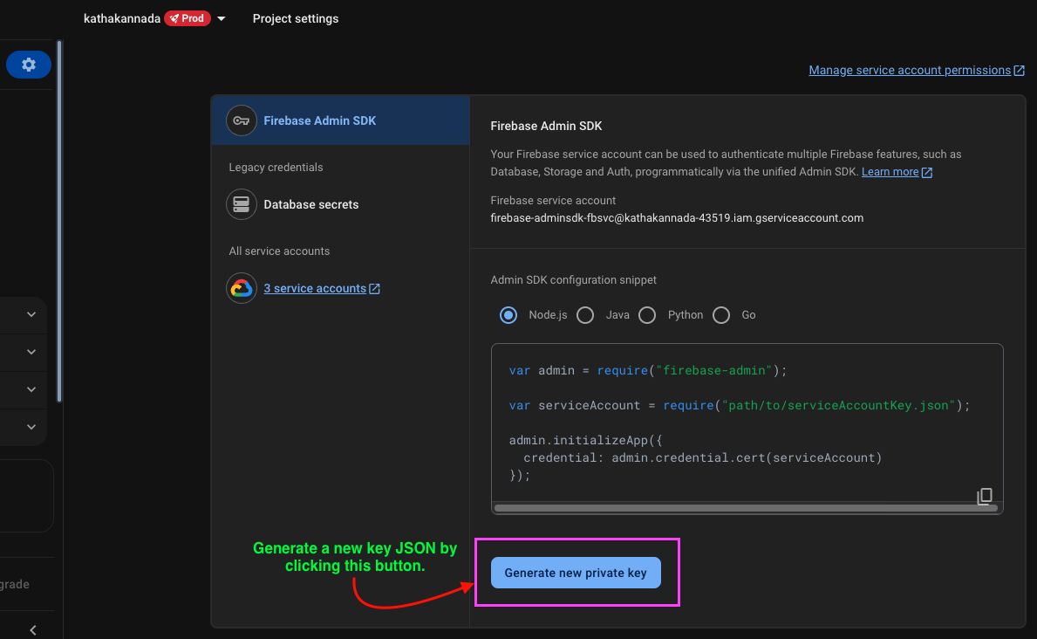The height and width of the screenshot is (639, 1037).
Task: Click the firebase-adminsdk-fbsvc service account email
Action: [x=677, y=218]
